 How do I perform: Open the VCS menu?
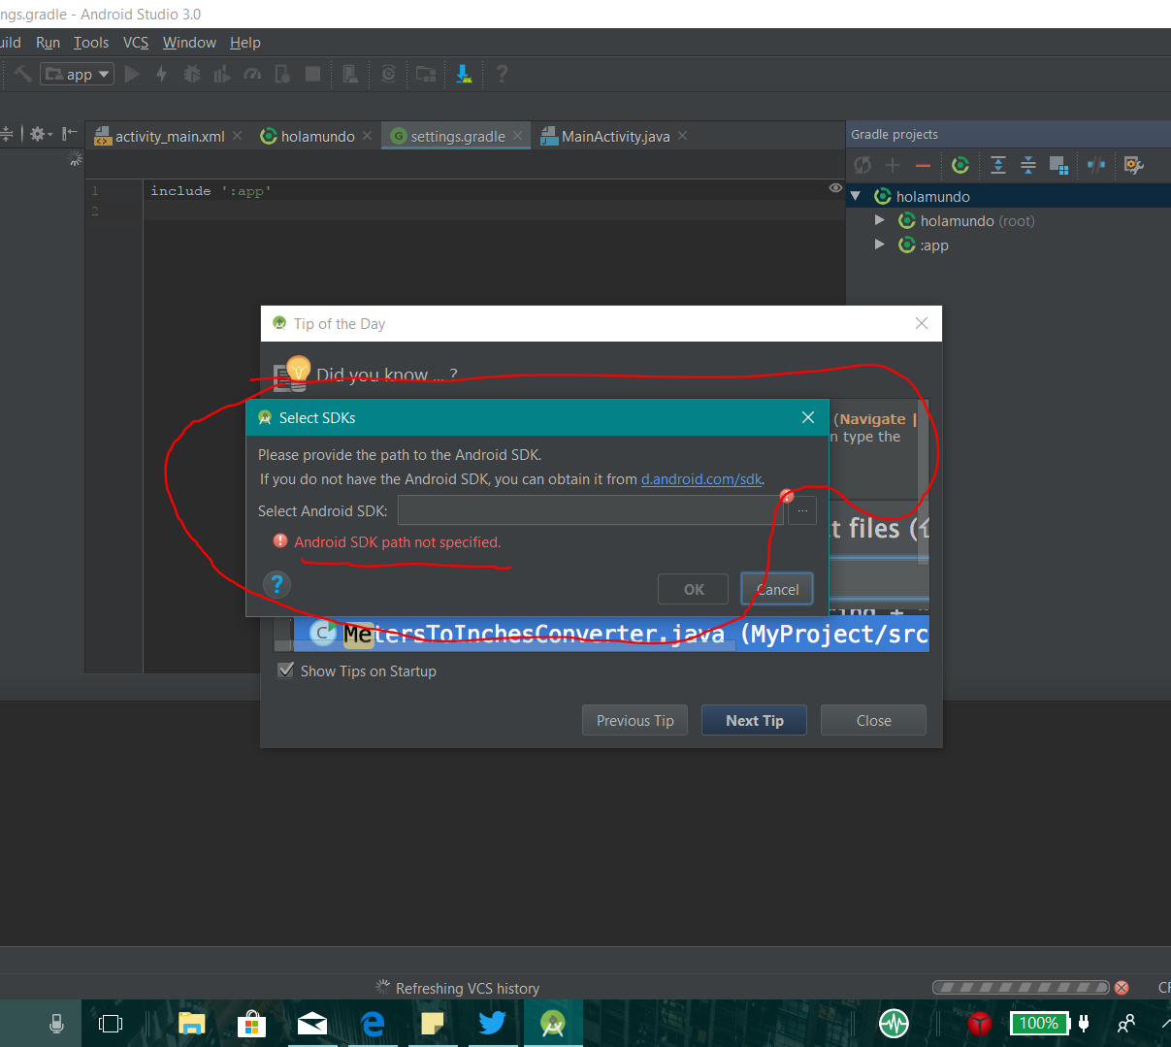tap(136, 43)
